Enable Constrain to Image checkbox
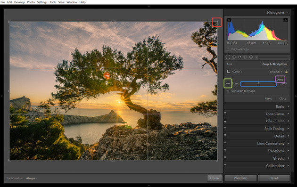Image resolution: width=297 pixels, height=187 pixels. coord(228,91)
